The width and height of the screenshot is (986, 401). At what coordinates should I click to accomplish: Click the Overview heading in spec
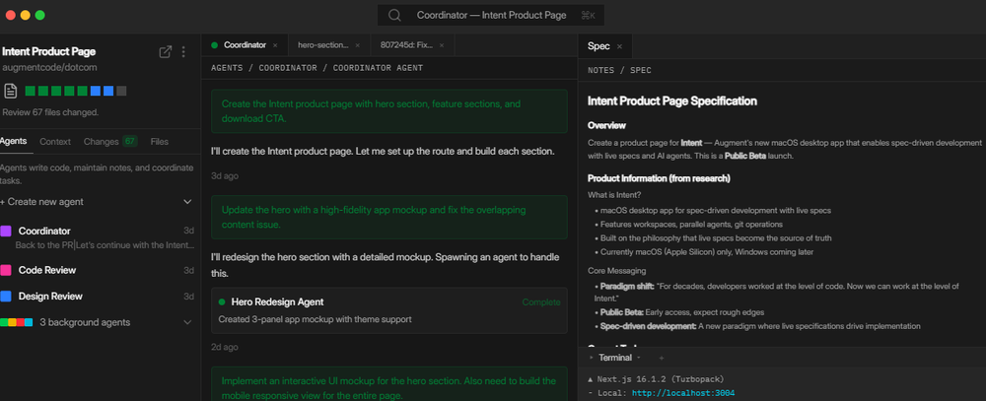click(x=606, y=126)
